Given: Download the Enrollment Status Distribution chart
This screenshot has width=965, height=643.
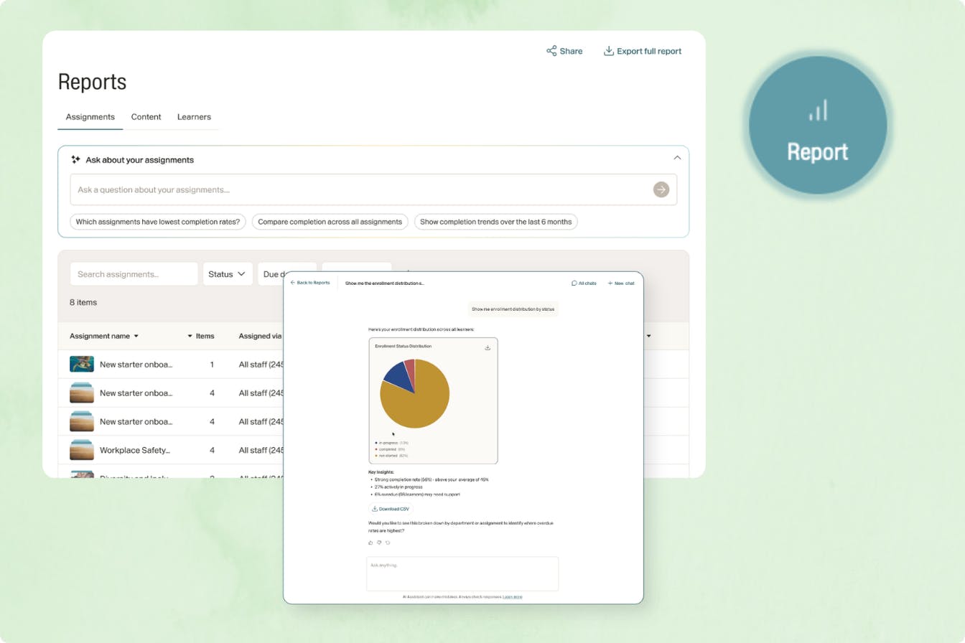Looking at the screenshot, I should (488, 347).
